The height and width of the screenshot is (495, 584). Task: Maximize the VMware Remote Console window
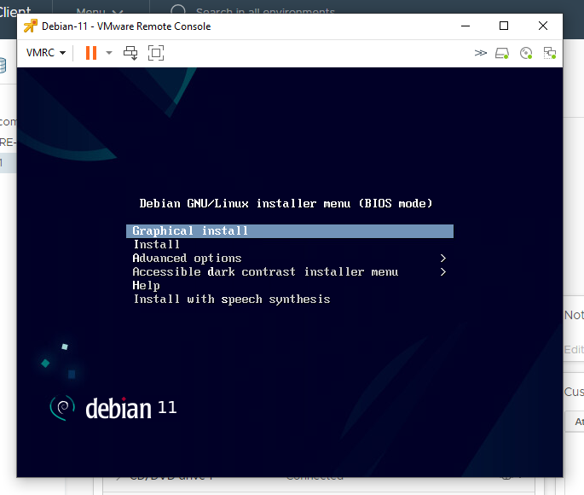tap(504, 26)
